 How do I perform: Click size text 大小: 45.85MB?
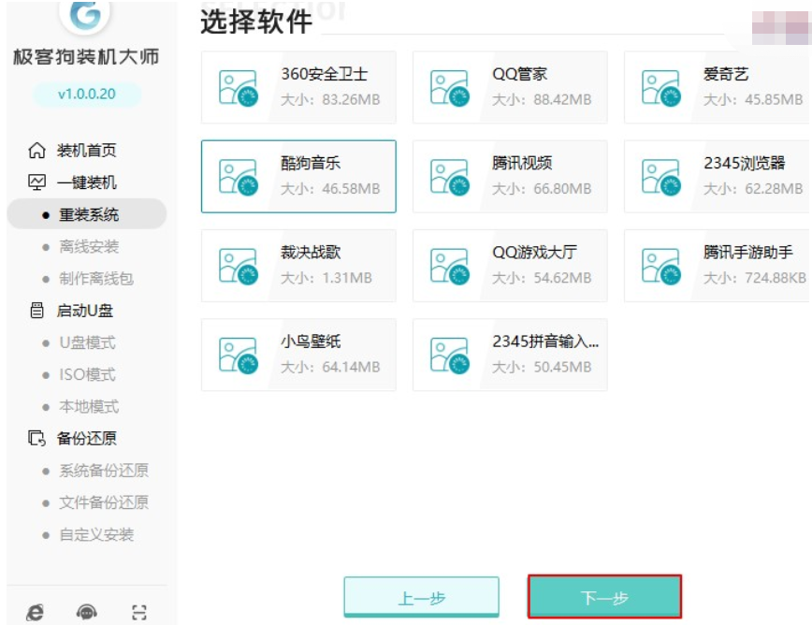[753, 99]
